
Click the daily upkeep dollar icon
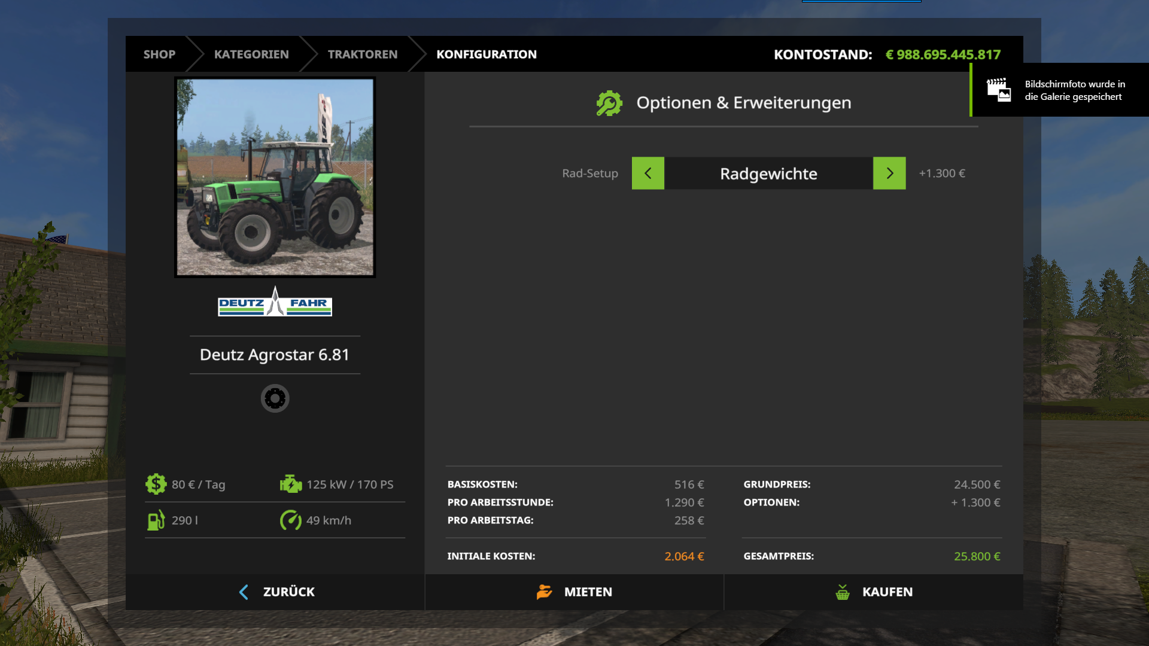[x=156, y=484]
